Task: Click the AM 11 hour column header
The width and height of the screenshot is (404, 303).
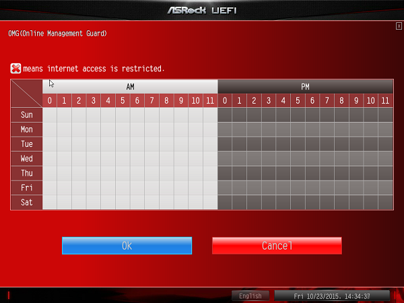Action: tap(210, 101)
